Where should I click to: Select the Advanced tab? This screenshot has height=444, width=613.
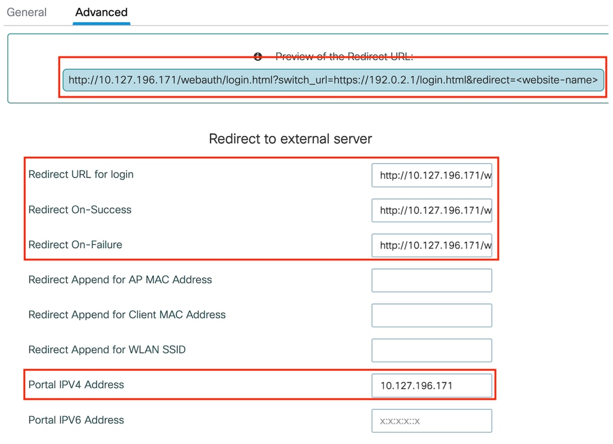click(x=101, y=12)
